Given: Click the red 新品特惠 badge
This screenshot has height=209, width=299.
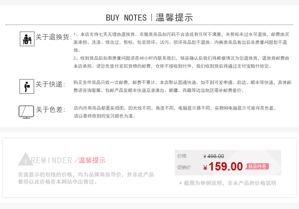Looking at the screenshot, I should point(257,166).
